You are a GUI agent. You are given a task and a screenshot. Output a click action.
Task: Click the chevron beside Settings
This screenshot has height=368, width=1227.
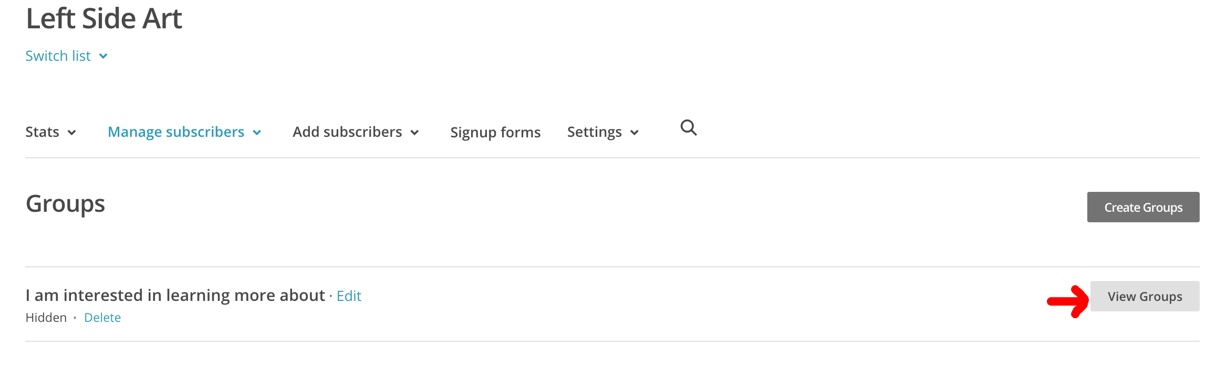(635, 133)
